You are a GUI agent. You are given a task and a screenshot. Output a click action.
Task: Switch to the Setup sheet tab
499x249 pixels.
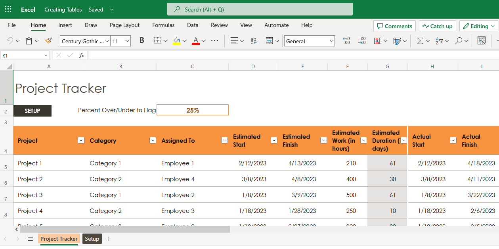click(x=92, y=239)
